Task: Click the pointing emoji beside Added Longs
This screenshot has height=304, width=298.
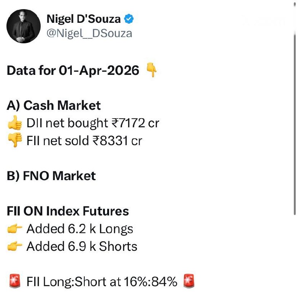Action: [15, 229]
